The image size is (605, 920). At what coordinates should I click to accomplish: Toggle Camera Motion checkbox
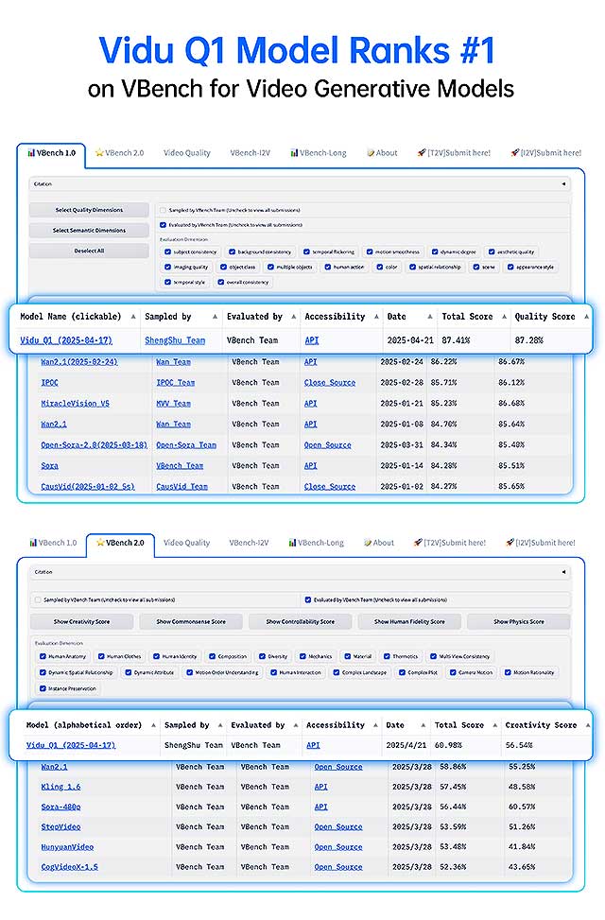[x=453, y=672]
